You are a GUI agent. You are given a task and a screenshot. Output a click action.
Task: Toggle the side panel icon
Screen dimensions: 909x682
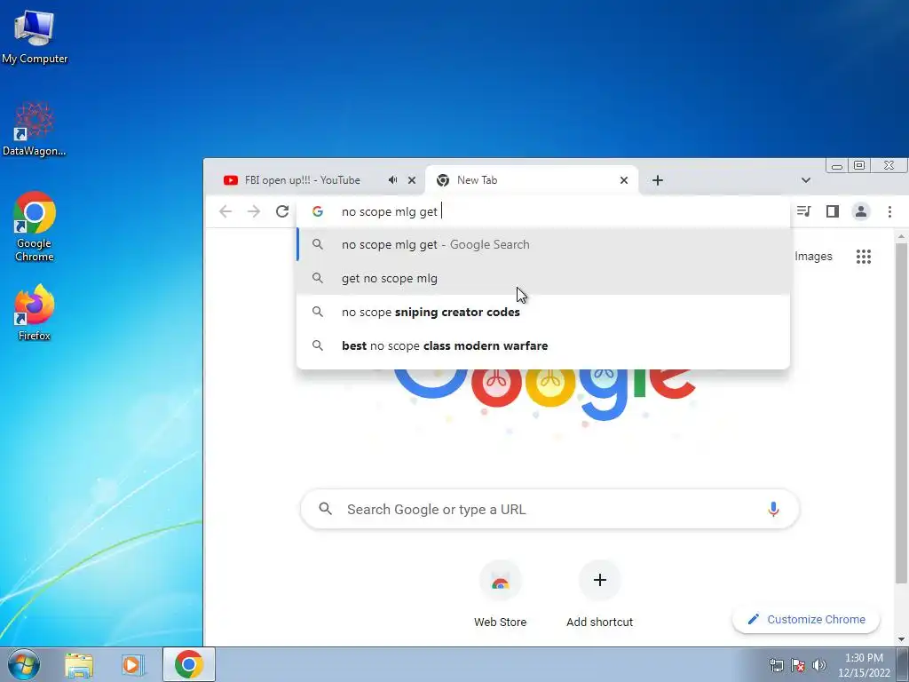(833, 211)
